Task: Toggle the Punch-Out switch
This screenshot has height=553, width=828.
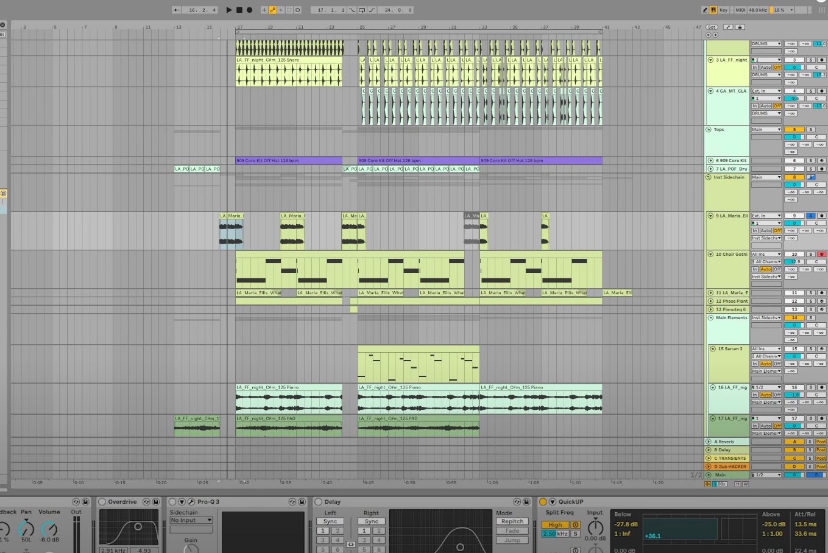Action: tap(372, 10)
